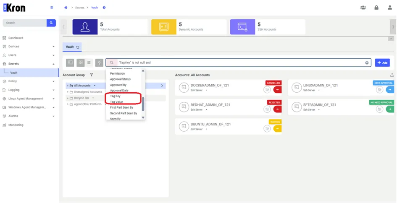Expand the Logging sidebar menu
This screenshot has width=397, height=203.
coord(53,90)
